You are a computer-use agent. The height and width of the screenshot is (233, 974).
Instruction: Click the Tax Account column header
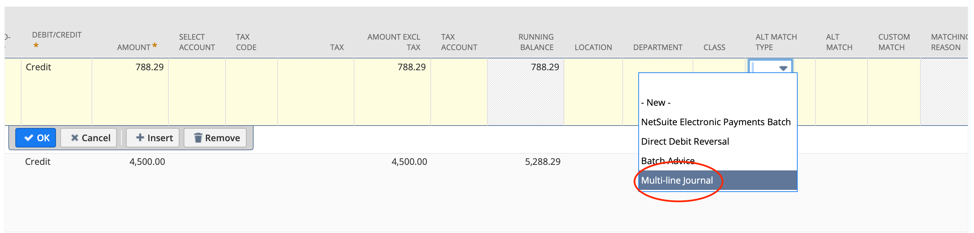tap(459, 42)
